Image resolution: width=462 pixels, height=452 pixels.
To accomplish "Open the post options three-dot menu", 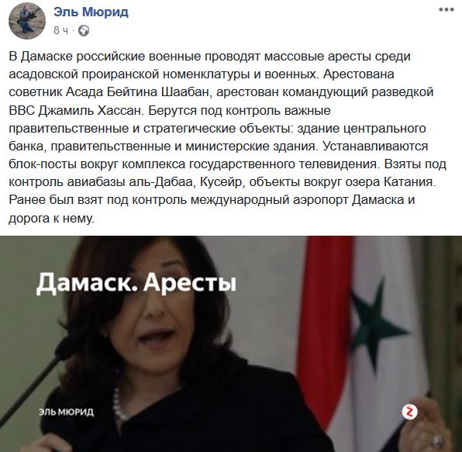I will coord(446,10).
